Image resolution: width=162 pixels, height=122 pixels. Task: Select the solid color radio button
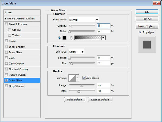click(x=59, y=38)
